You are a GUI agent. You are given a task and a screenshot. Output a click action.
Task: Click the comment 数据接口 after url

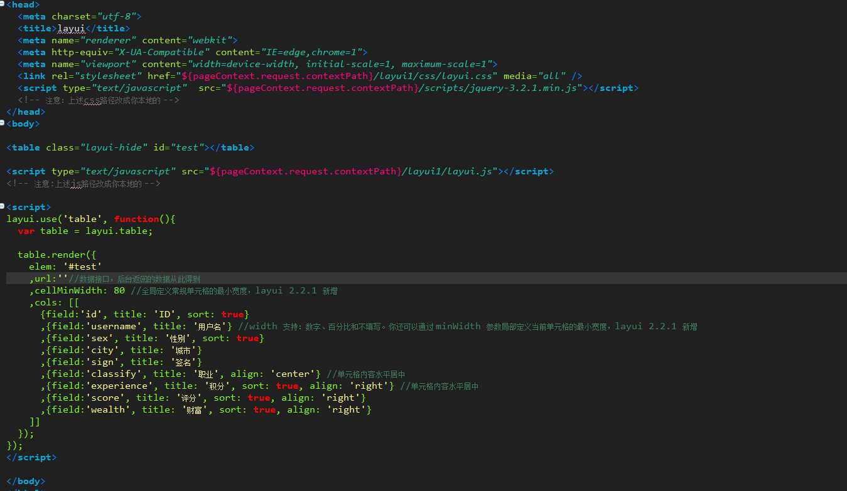(x=134, y=278)
